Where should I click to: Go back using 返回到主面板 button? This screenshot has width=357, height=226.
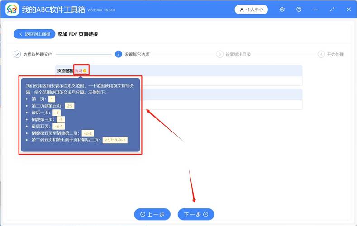pyautogui.click(x=34, y=34)
